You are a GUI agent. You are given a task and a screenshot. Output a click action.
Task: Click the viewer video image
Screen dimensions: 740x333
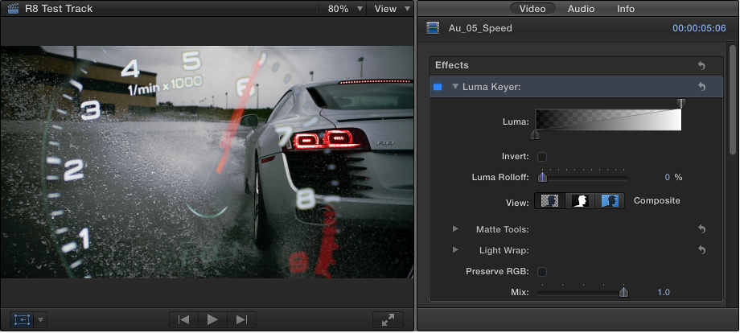[207, 162]
